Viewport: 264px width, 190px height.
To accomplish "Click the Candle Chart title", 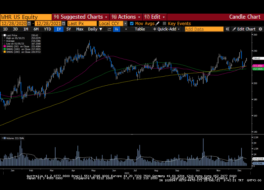I will coord(245,17).
